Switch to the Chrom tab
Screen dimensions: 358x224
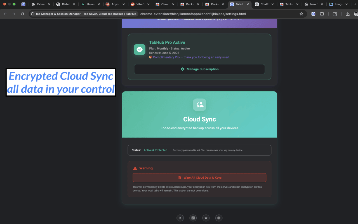point(165,4)
